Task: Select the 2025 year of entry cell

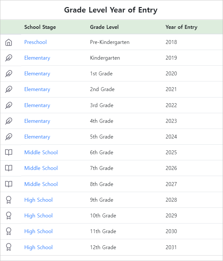Action: (x=171, y=153)
